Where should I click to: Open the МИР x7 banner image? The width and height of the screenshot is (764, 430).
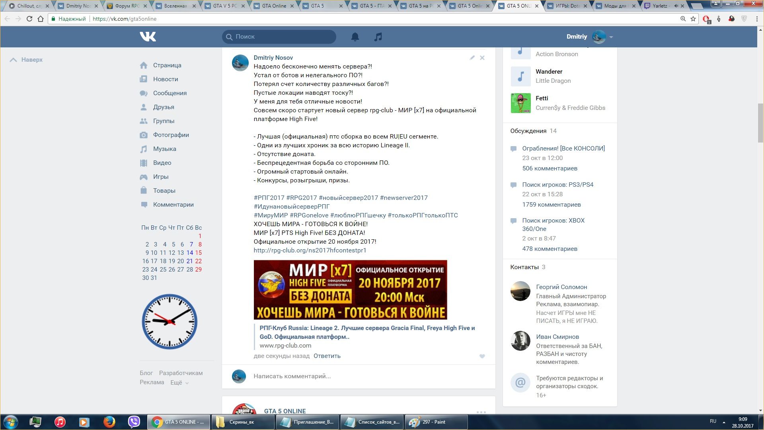(x=350, y=290)
